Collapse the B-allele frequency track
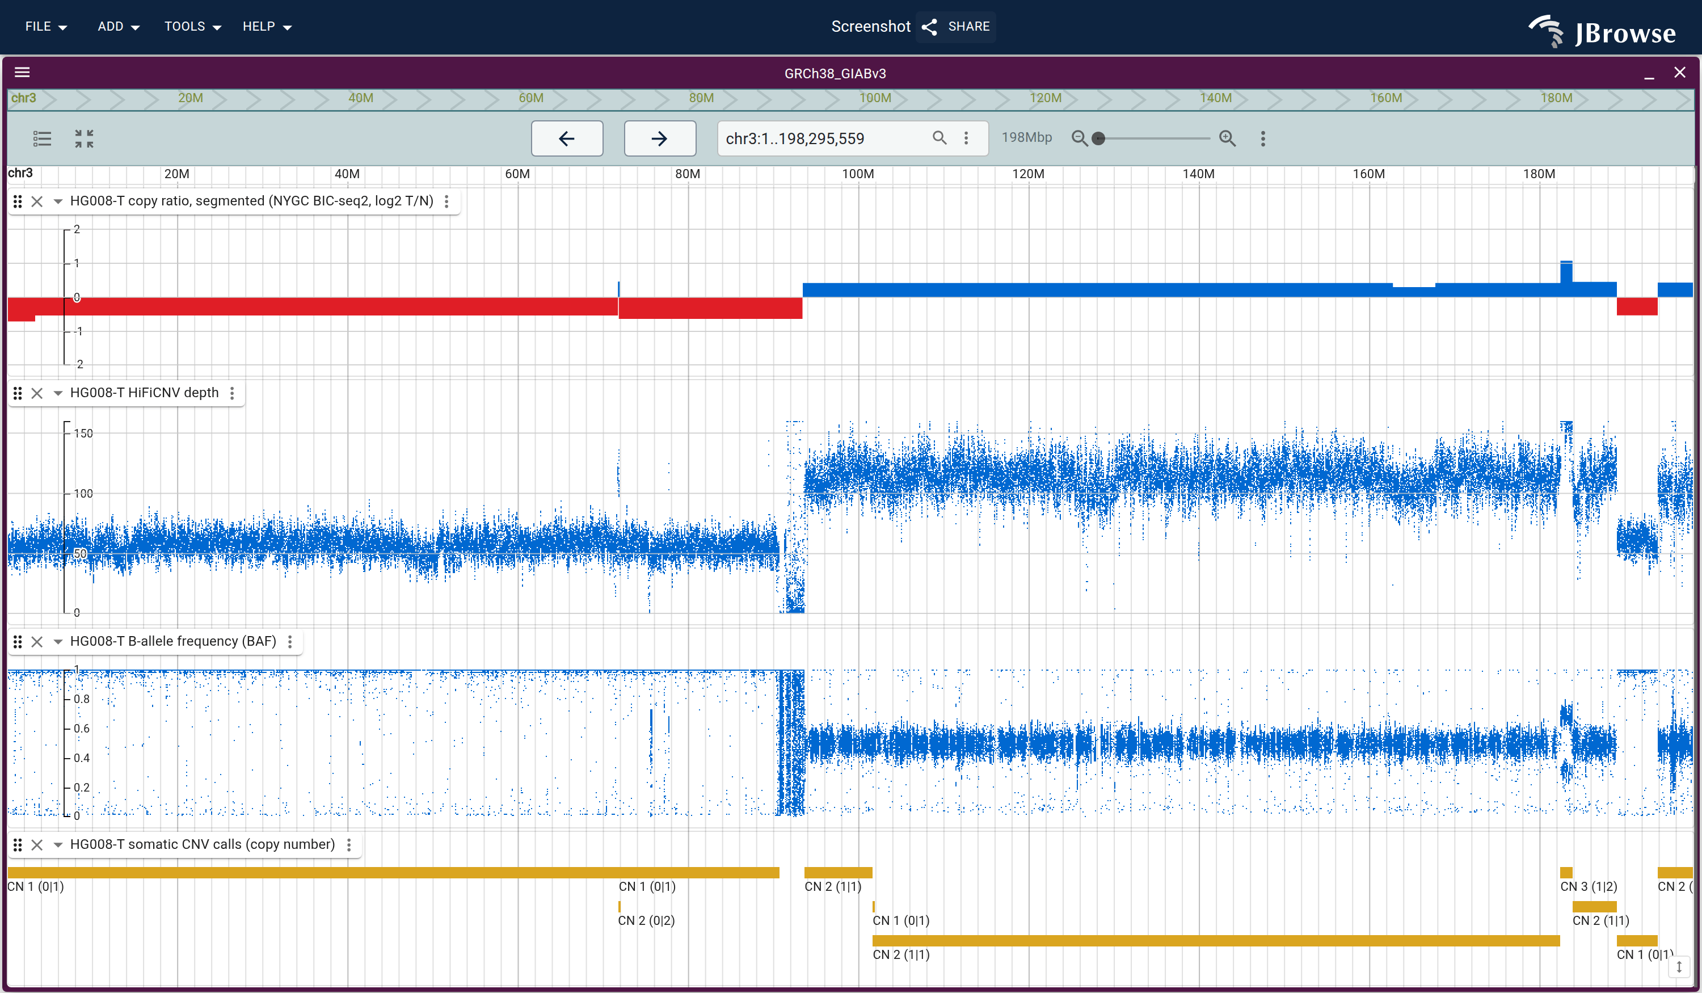1702x993 pixels. (x=58, y=642)
